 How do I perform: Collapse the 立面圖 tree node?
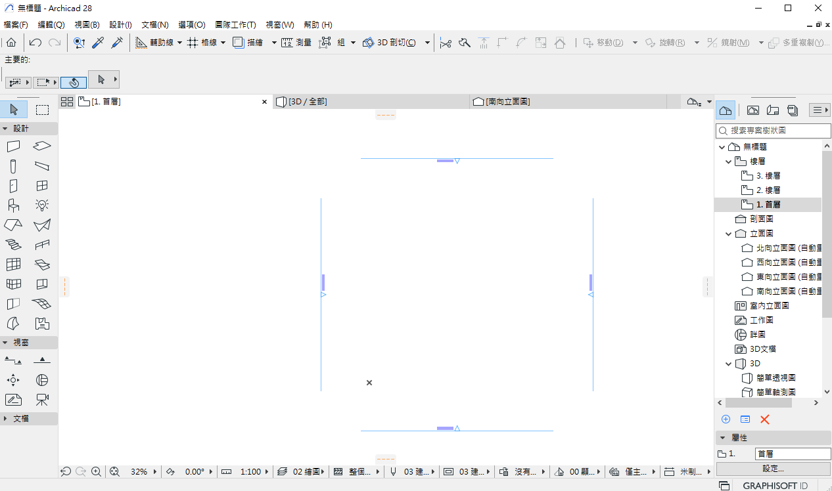tap(729, 234)
